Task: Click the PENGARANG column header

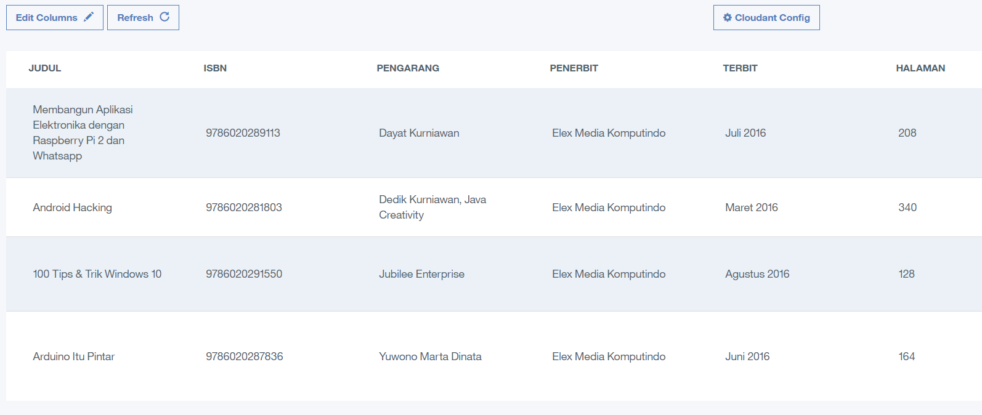Action: point(408,68)
